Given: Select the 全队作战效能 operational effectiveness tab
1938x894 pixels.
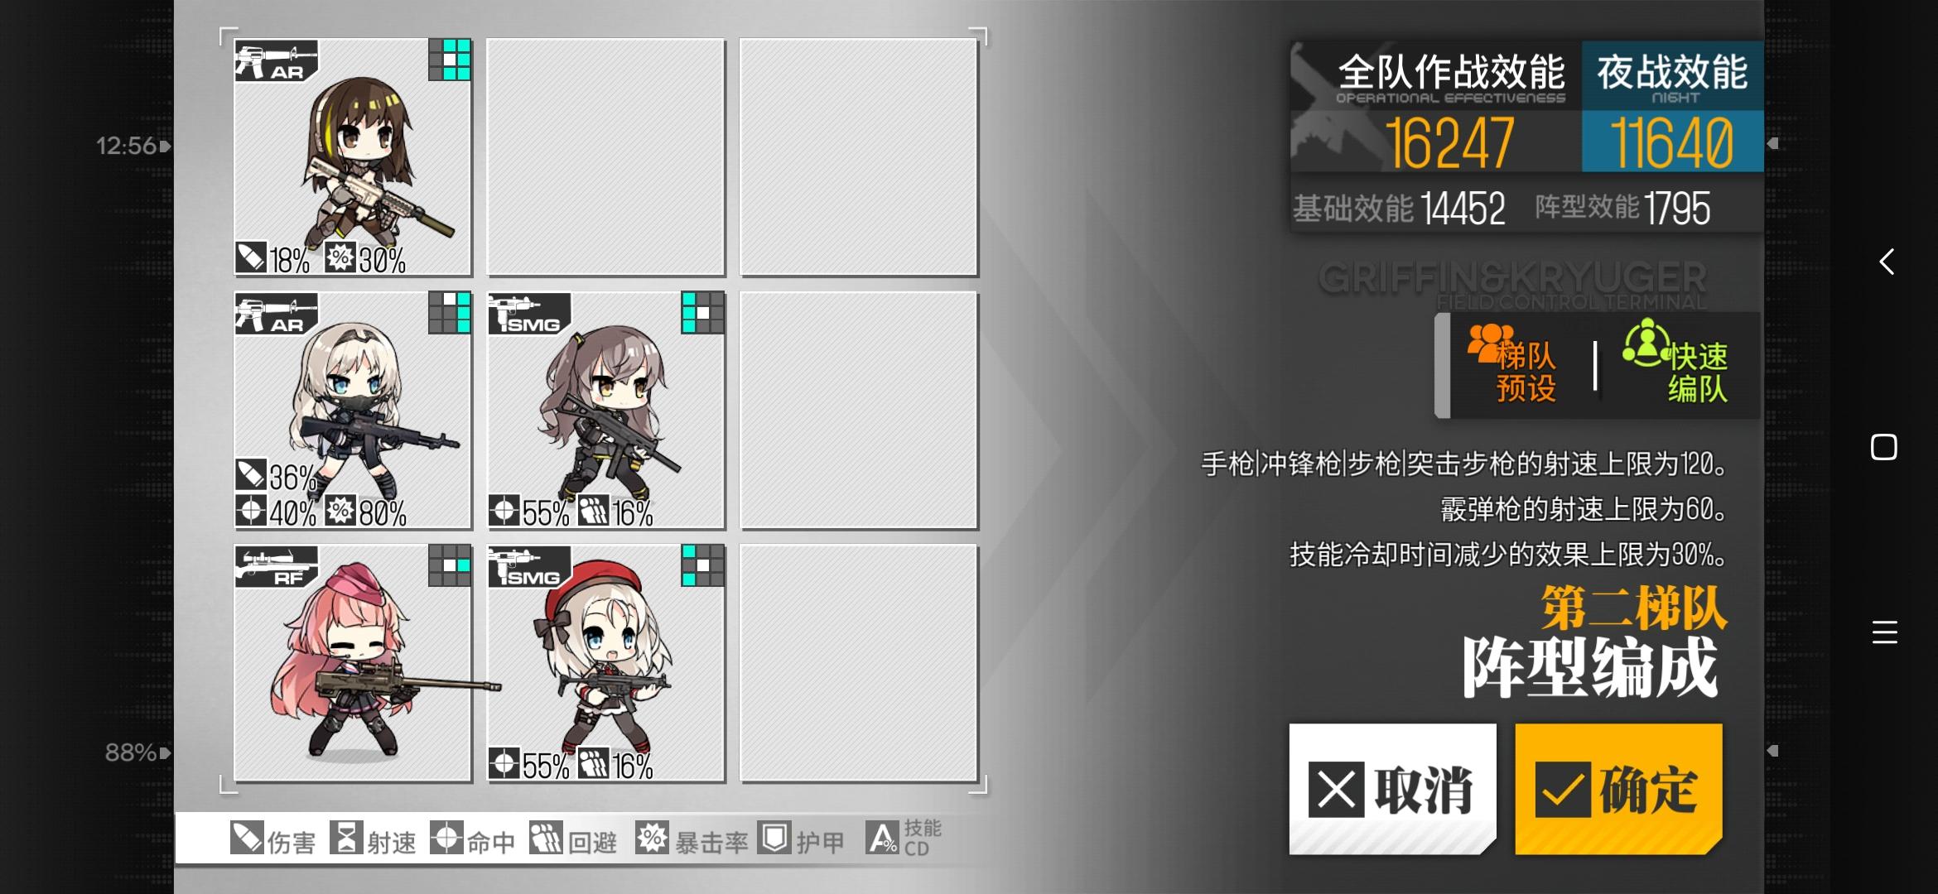Looking at the screenshot, I should point(1436,107).
